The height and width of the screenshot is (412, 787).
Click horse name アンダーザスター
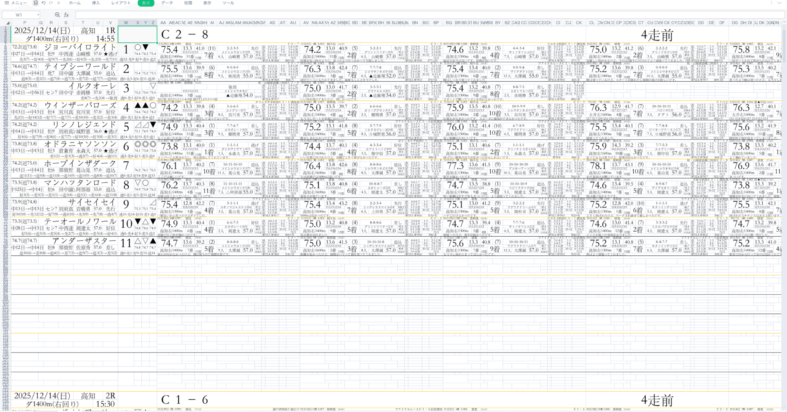coord(84,241)
